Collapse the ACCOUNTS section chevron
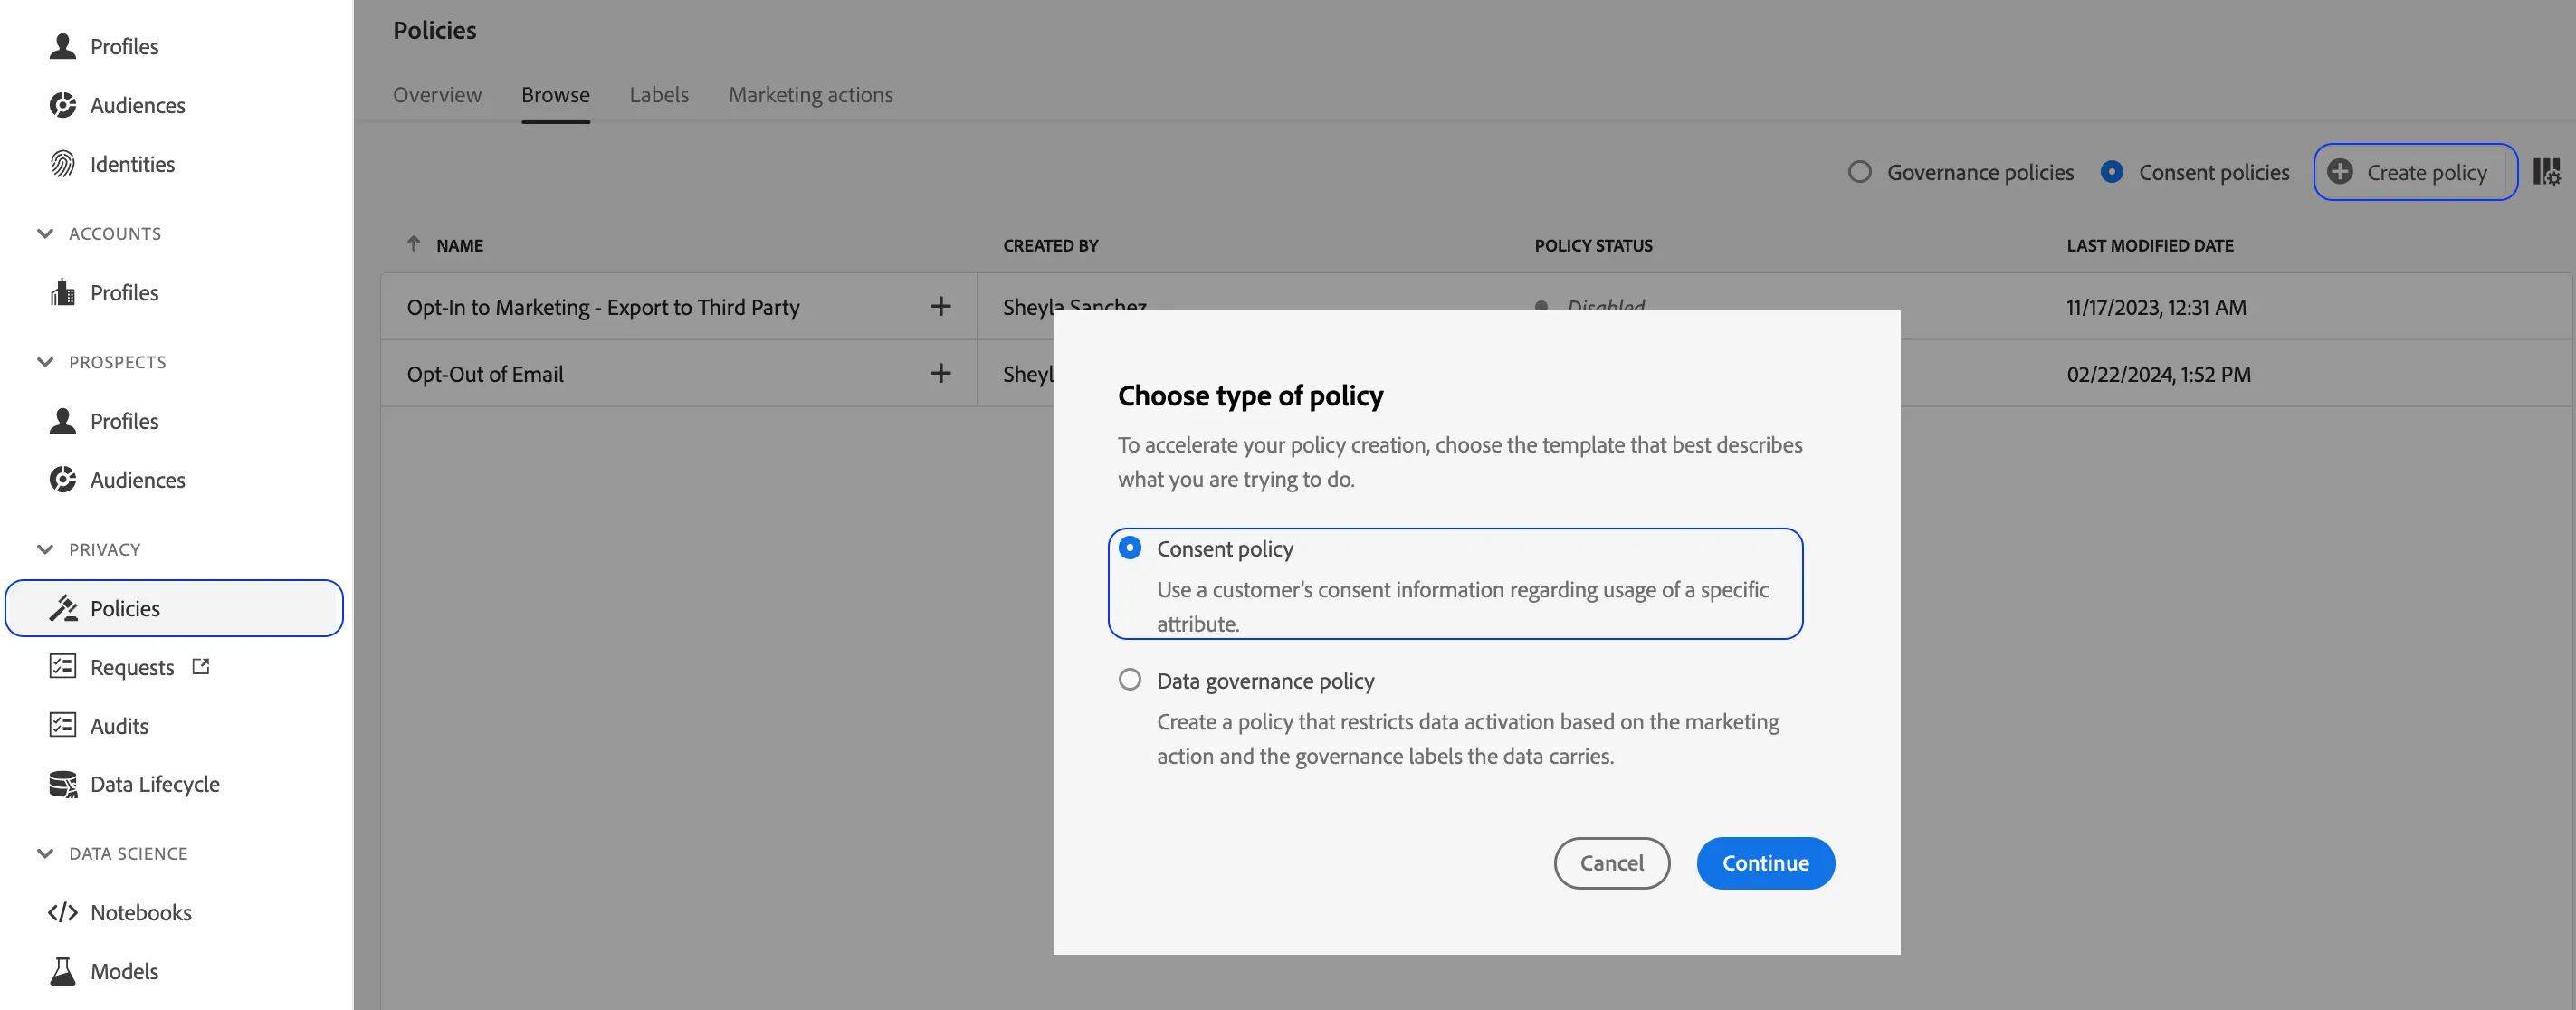 45,233
